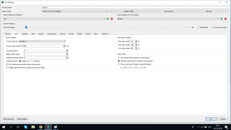The height and width of the screenshot is (130, 231).
Task: Switch to the Speeds tab
Action: 88,34
